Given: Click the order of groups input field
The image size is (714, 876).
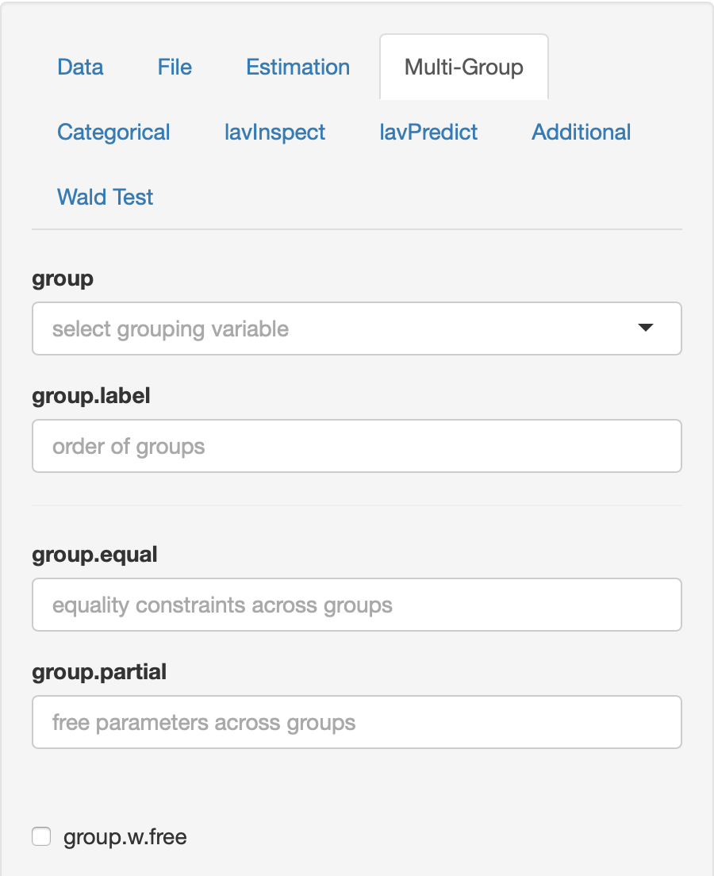Looking at the screenshot, I should (357, 446).
